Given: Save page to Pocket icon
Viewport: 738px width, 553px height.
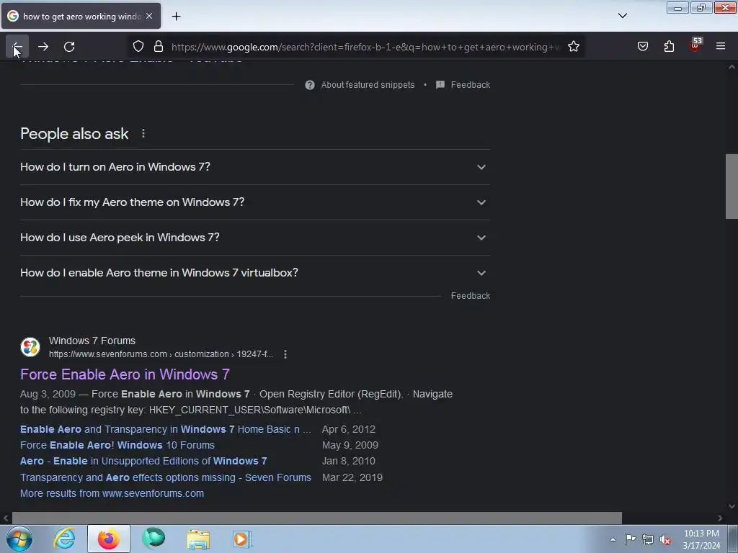Looking at the screenshot, I should [642, 46].
